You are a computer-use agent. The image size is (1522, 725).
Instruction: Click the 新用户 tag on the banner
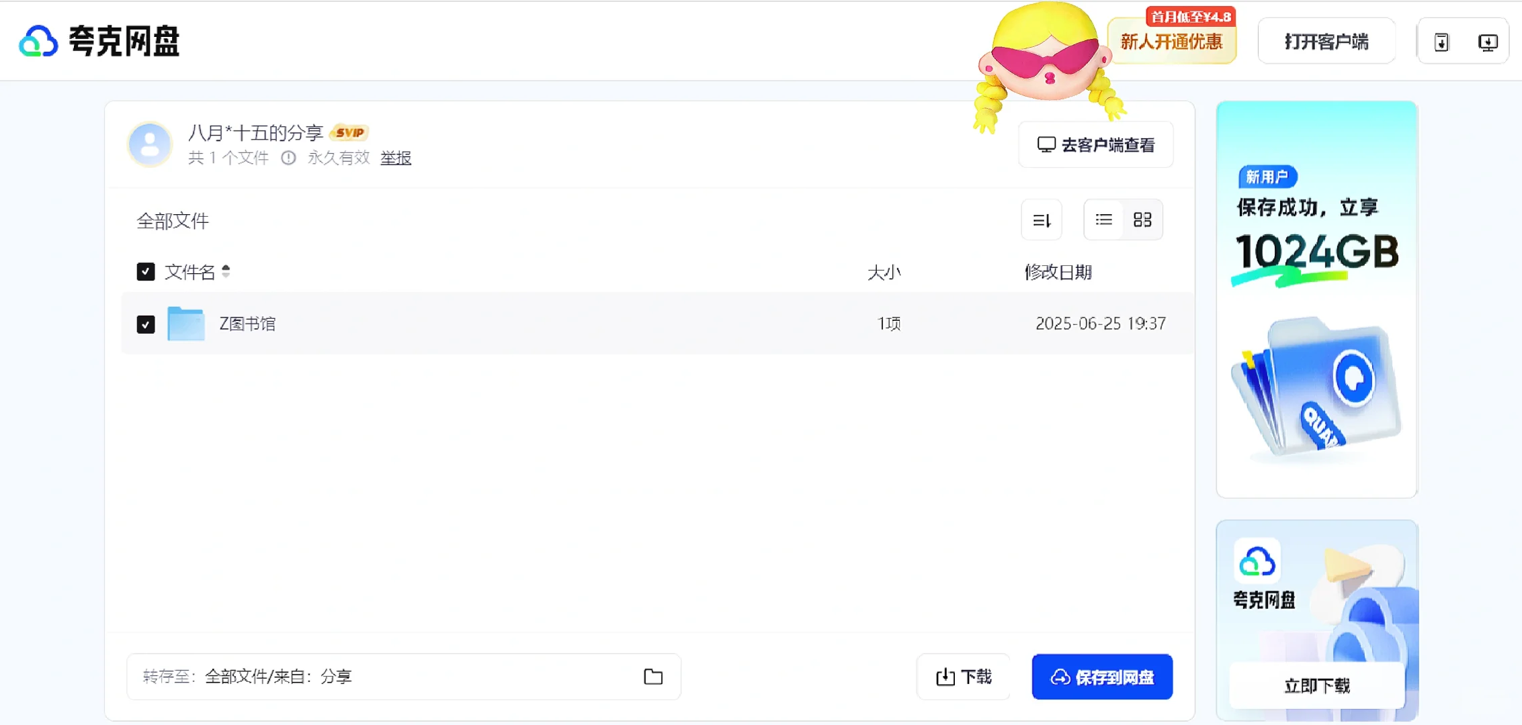tap(1267, 177)
